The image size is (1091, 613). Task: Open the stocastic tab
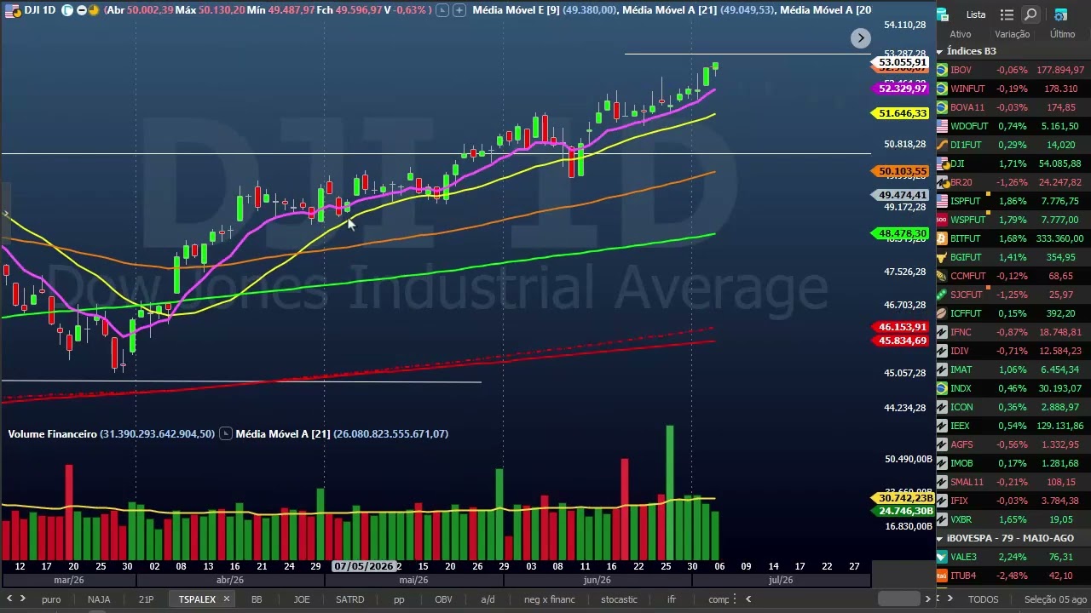pyautogui.click(x=619, y=599)
